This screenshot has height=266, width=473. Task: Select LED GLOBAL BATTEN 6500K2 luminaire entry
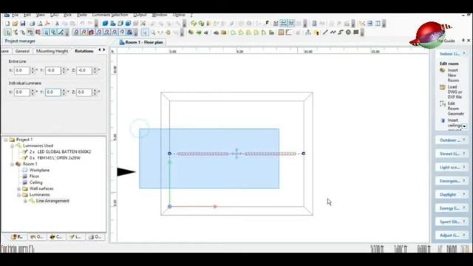pos(60,151)
